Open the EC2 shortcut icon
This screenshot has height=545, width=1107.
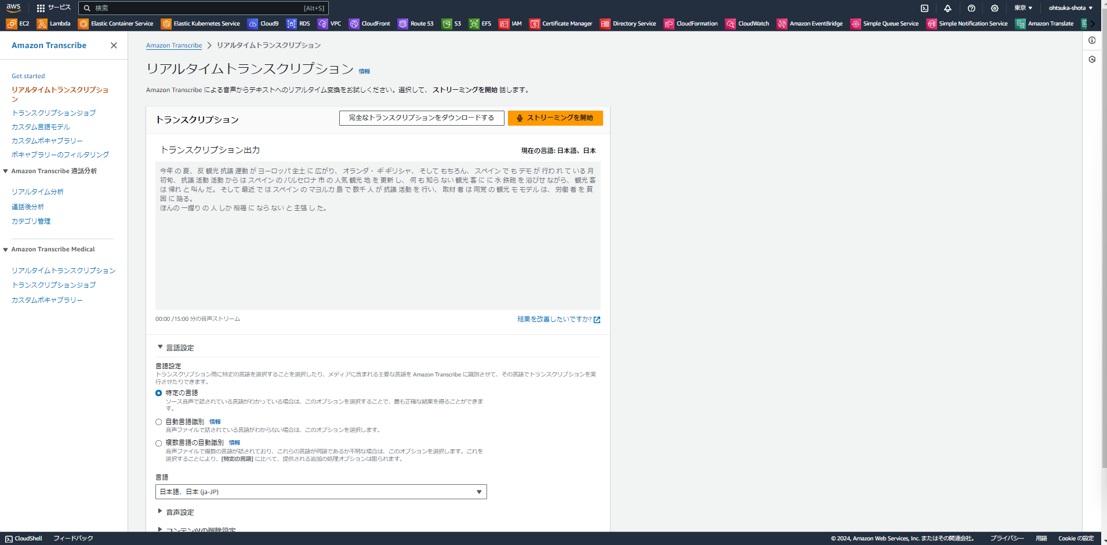(11, 24)
